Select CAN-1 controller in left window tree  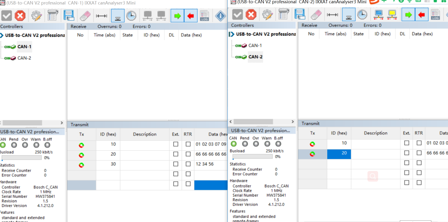pyautogui.click(x=24, y=46)
